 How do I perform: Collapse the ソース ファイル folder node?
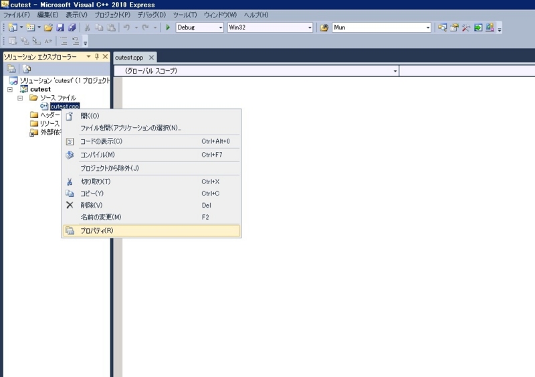coord(20,98)
